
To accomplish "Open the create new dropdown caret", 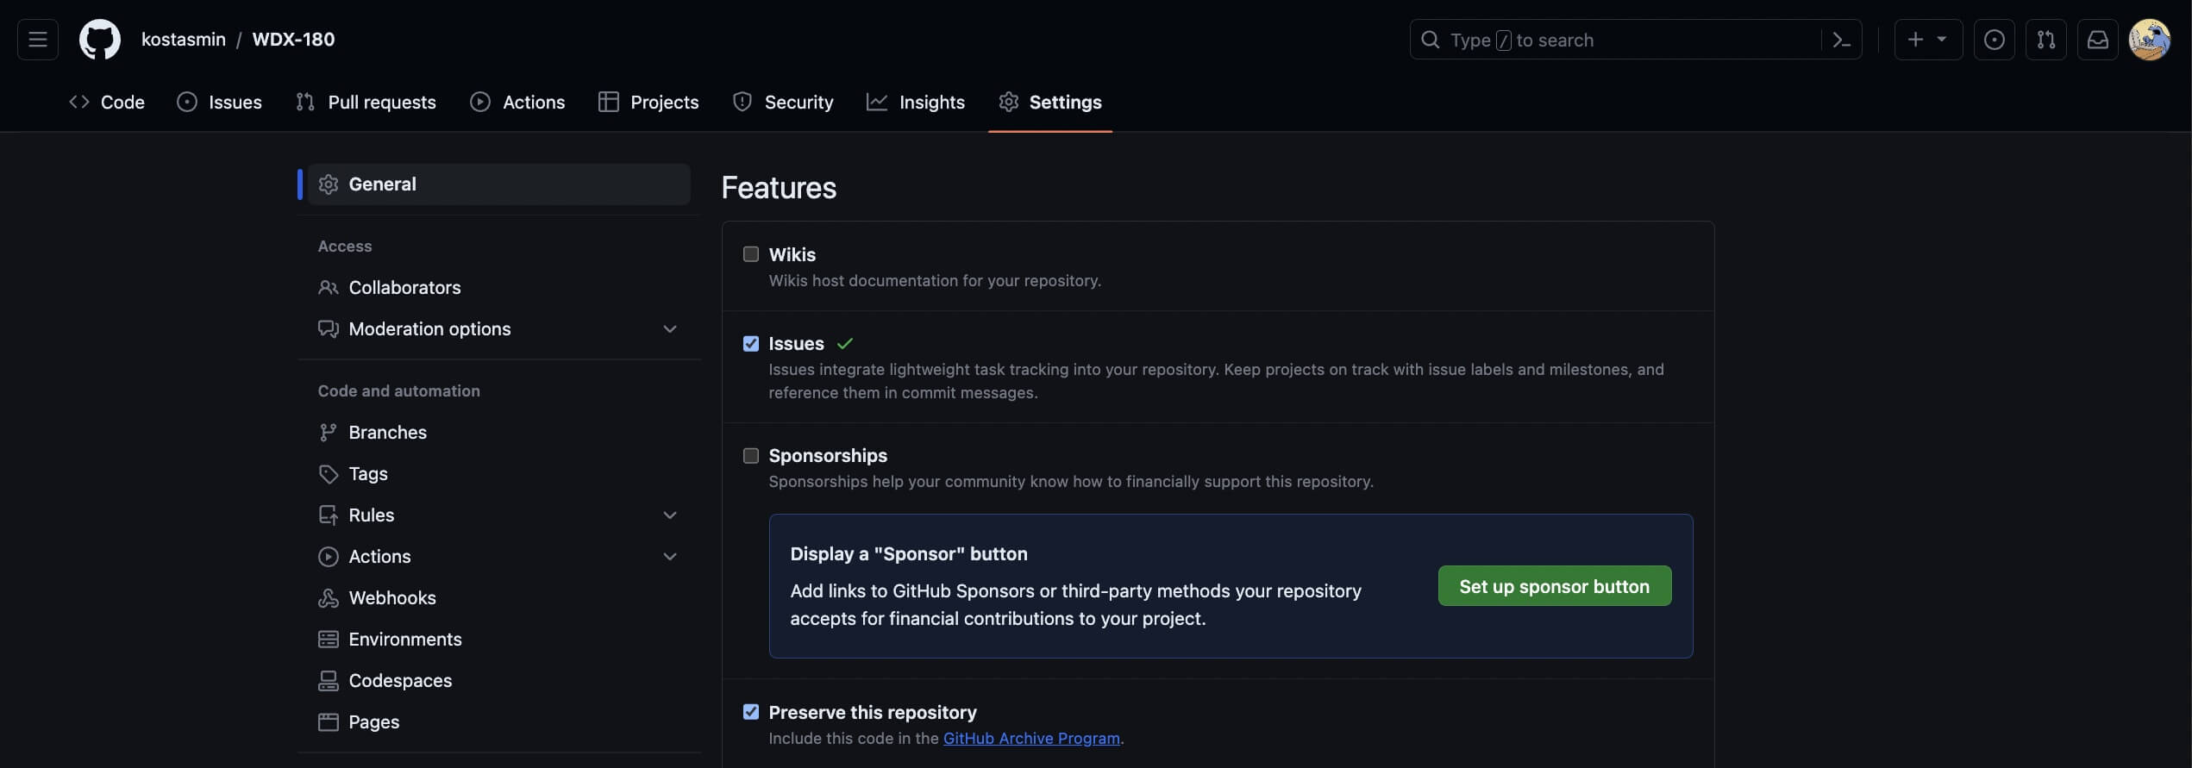I will [x=1942, y=40].
